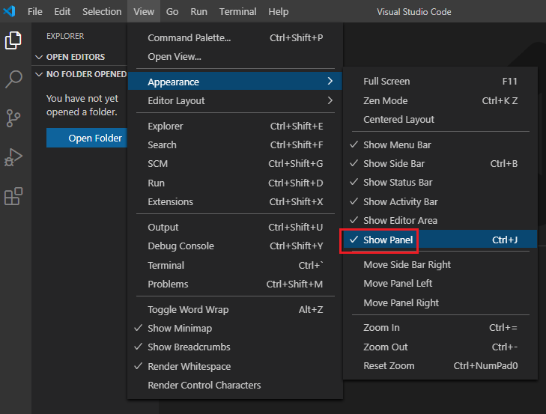Click the EXPLORER sidebar title

pyautogui.click(x=65, y=36)
